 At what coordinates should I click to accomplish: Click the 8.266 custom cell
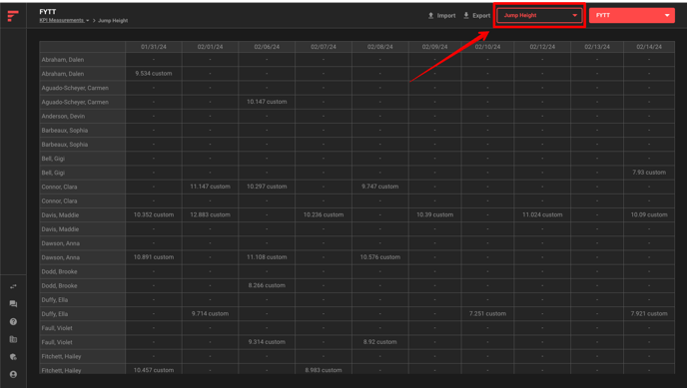point(267,285)
